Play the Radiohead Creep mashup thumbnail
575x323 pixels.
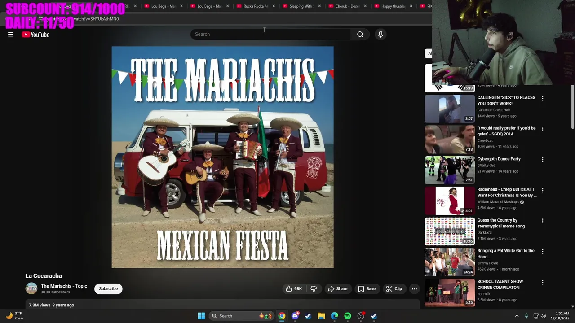450,201
